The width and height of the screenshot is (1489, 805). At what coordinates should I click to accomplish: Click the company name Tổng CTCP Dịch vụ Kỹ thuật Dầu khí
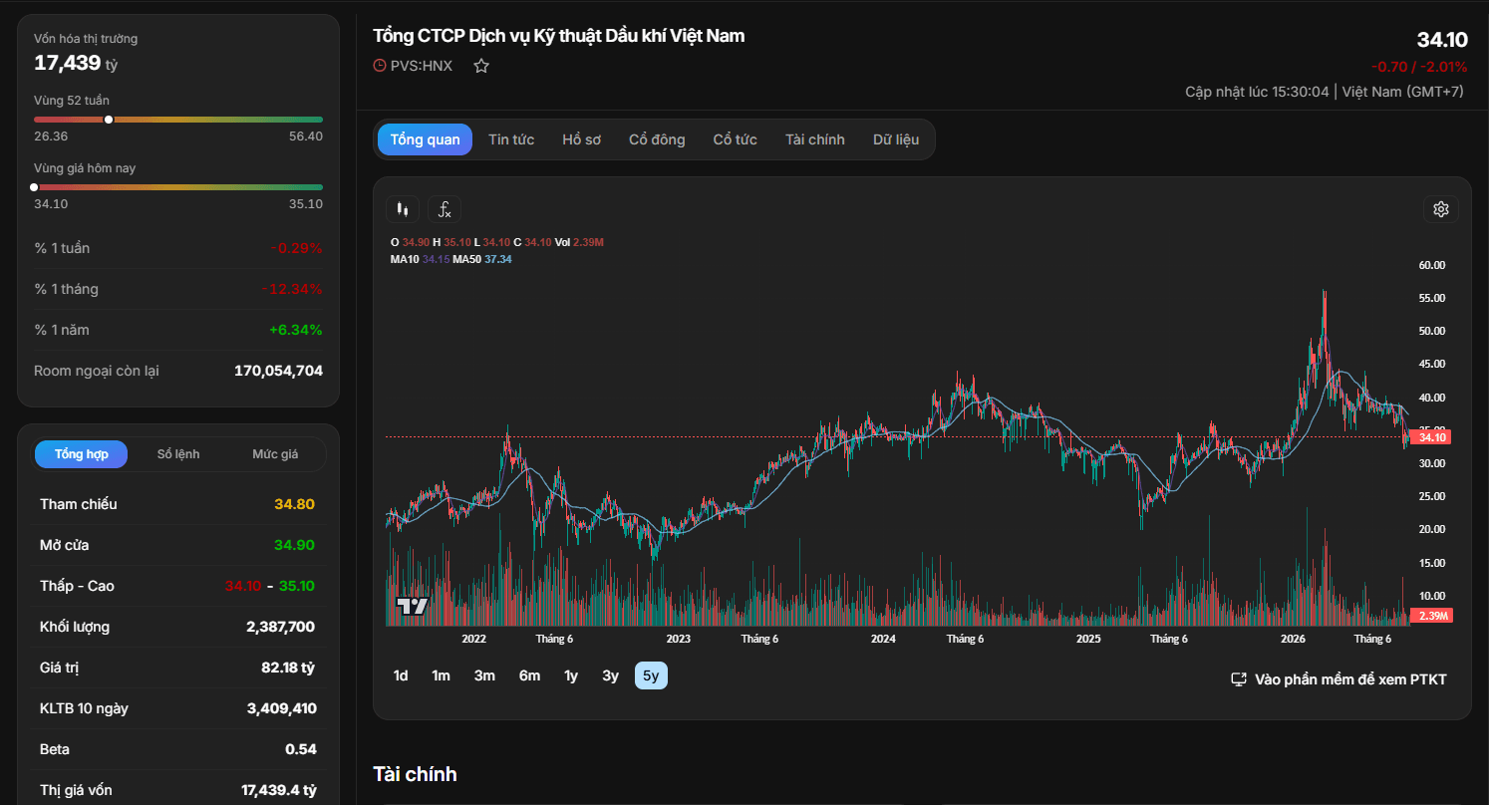tap(559, 36)
